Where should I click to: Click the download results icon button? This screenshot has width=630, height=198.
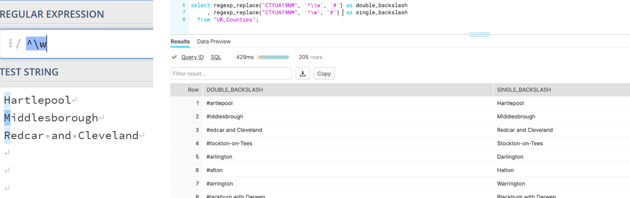point(303,74)
